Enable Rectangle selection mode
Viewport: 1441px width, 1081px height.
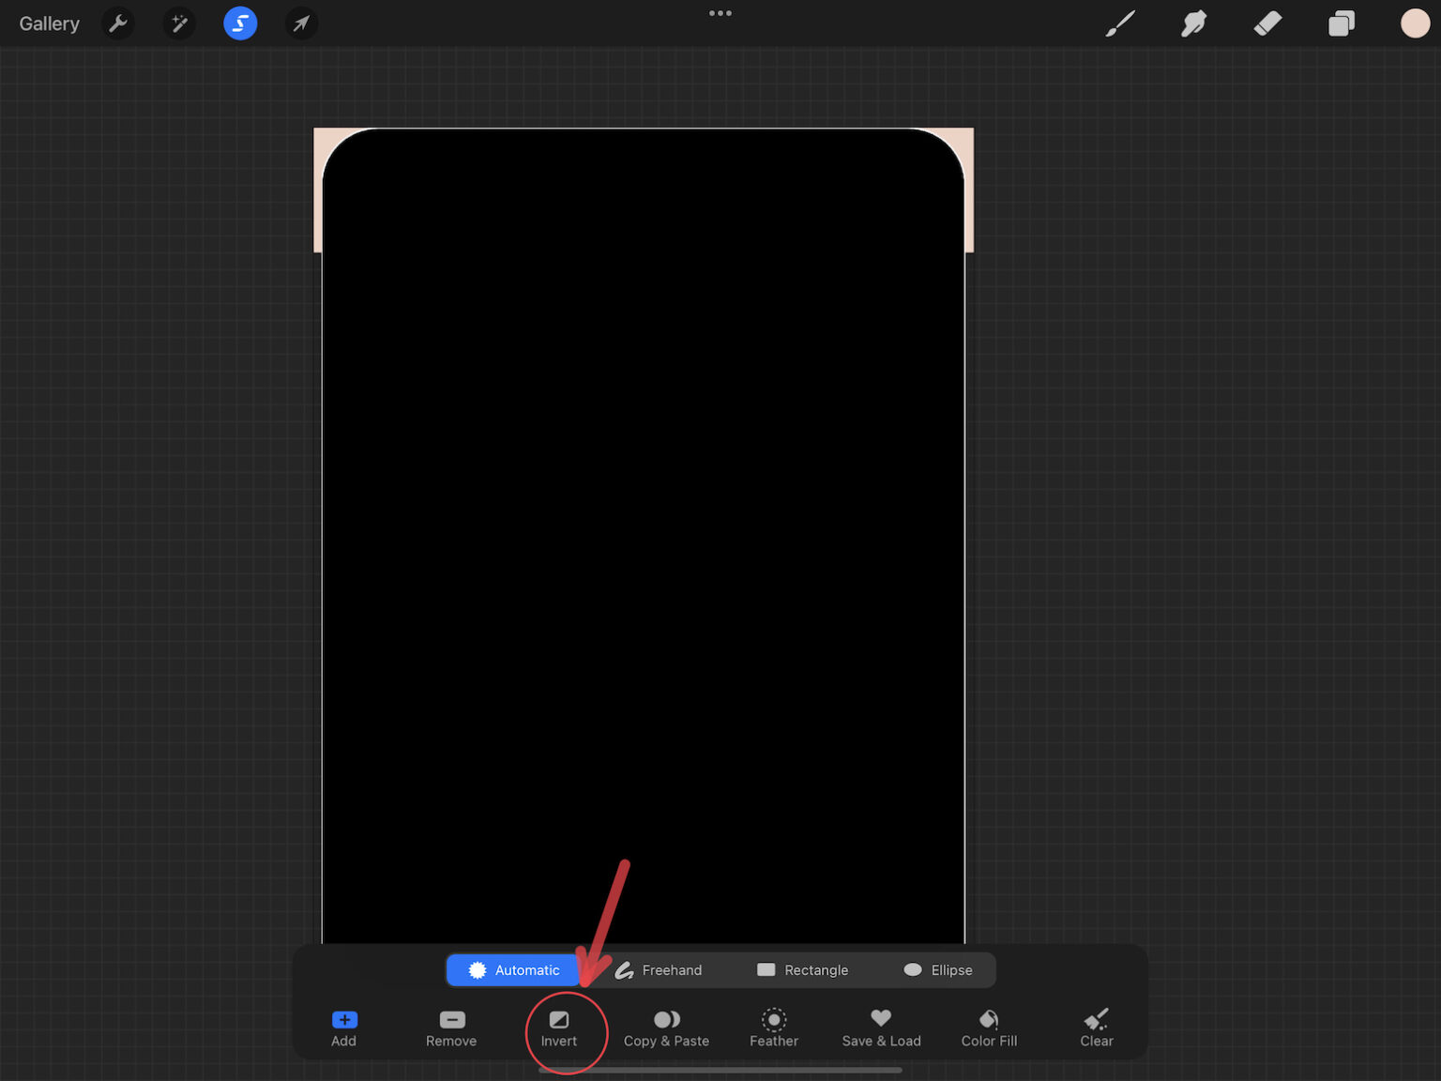(802, 969)
